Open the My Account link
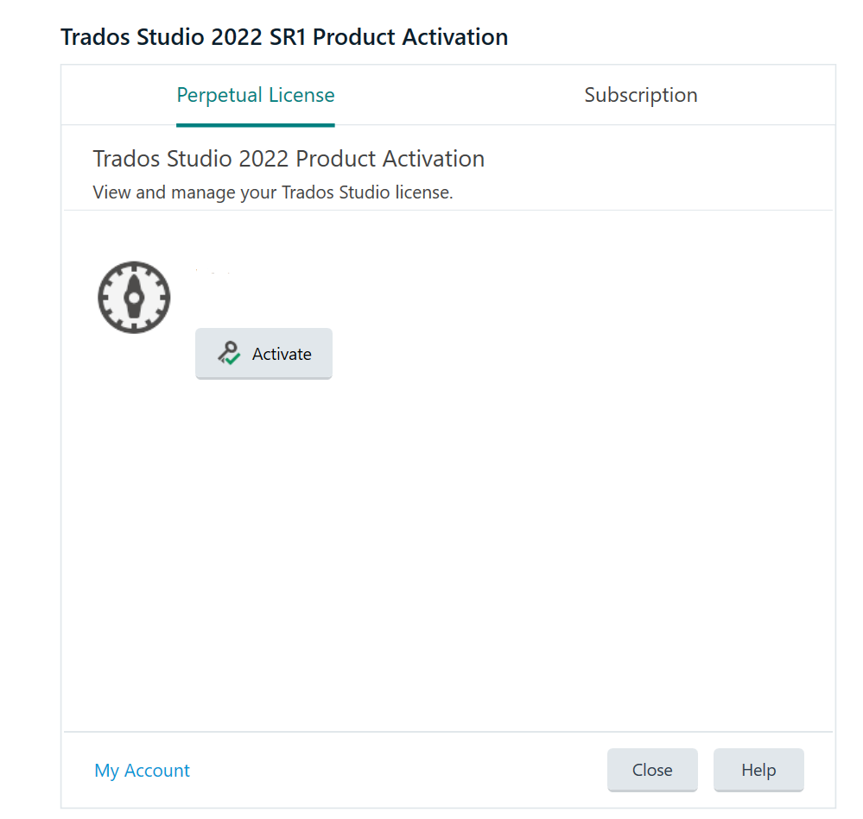 [142, 771]
